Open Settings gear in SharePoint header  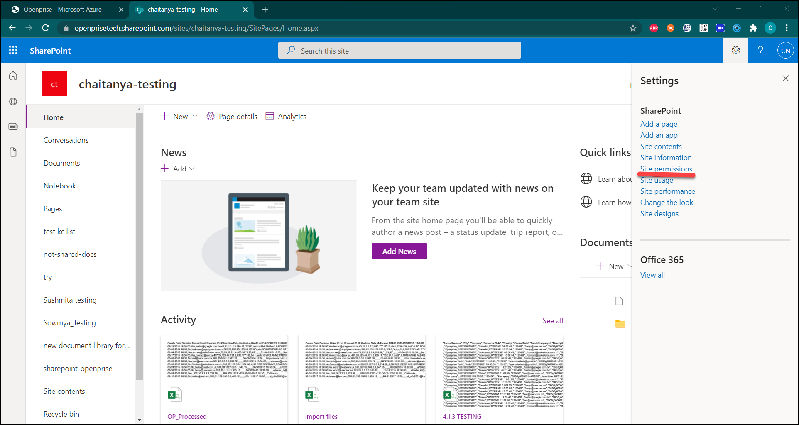point(736,50)
